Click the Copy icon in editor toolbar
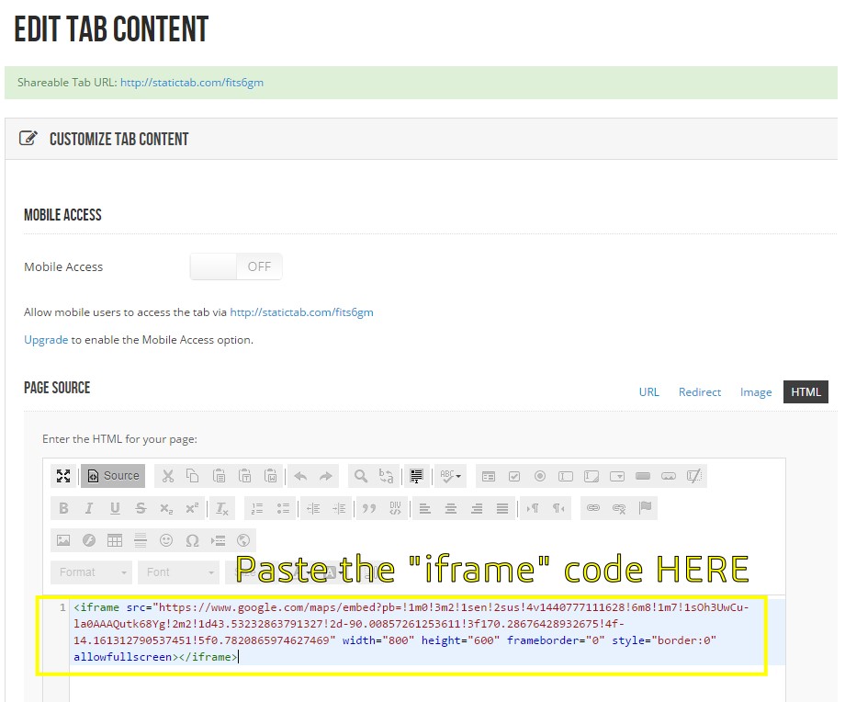This screenshot has width=845, height=702. pyautogui.click(x=193, y=476)
